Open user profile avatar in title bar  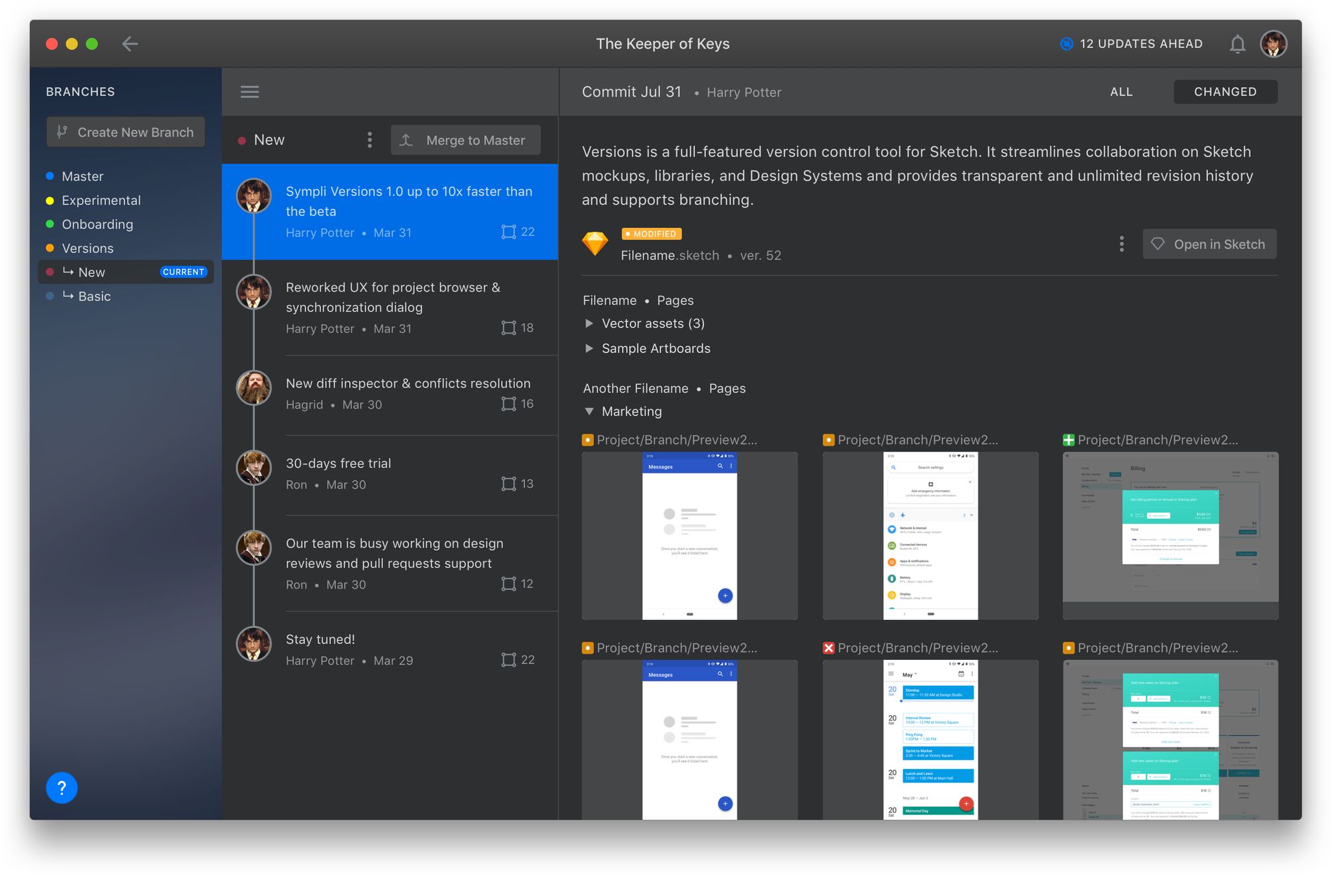coord(1273,44)
